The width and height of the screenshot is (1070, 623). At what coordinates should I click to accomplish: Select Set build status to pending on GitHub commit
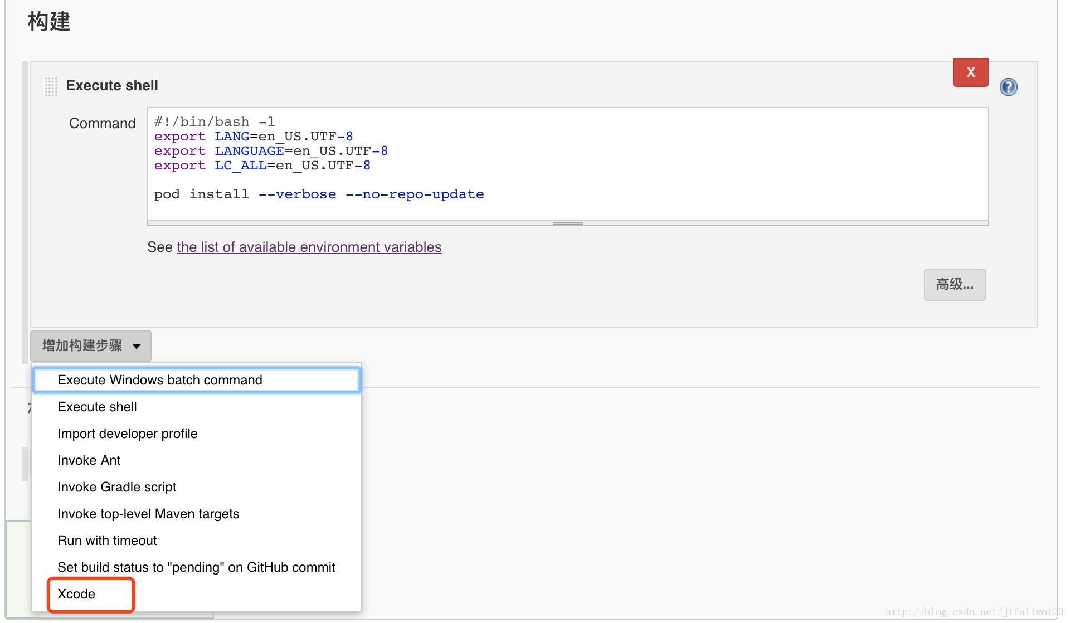196,567
